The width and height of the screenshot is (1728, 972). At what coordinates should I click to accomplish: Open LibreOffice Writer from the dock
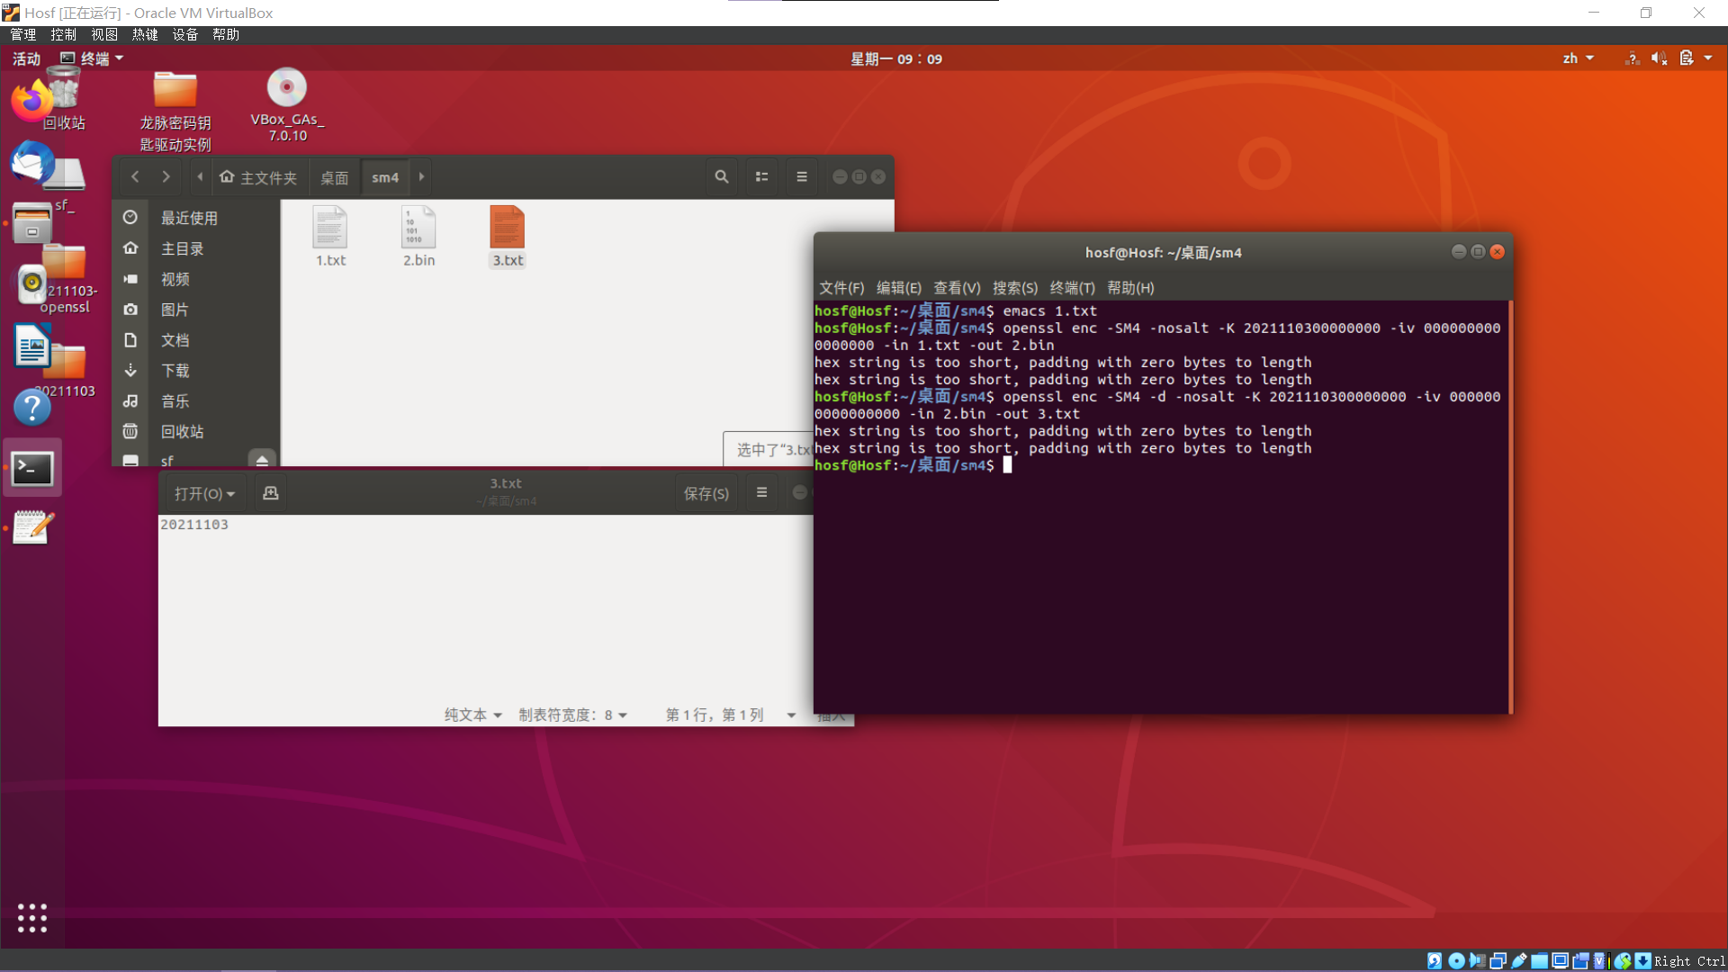(x=32, y=346)
